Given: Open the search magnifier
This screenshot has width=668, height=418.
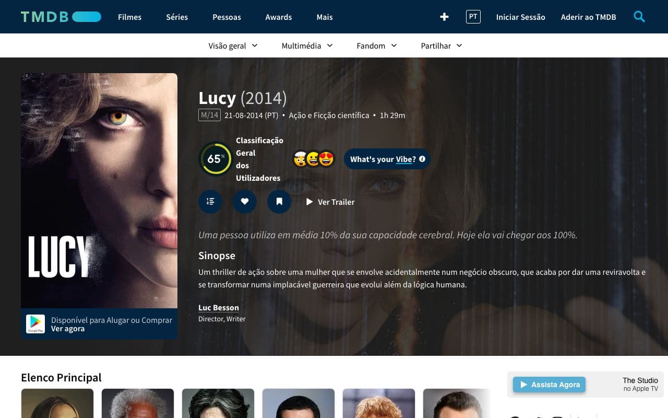Looking at the screenshot, I should click(x=639, y=17).
